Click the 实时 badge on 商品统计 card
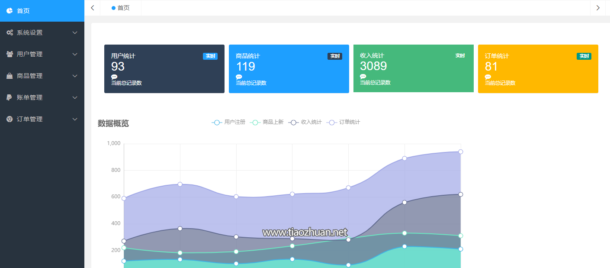Viewport: 610px width, 268px height. click(334, 56)
